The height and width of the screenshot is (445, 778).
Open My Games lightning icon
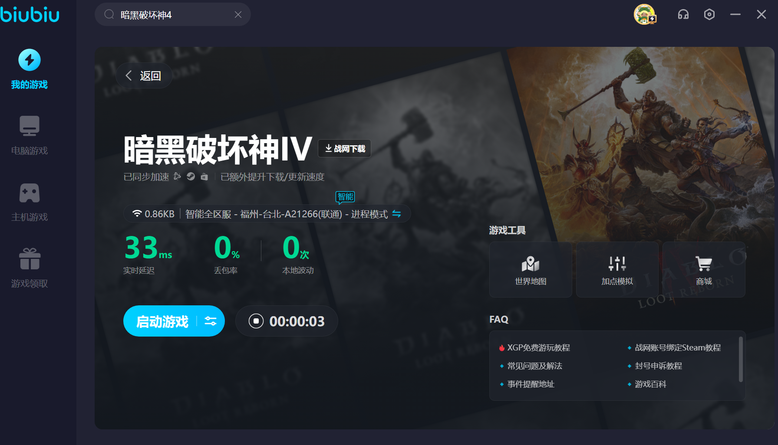[x=30, y=60]
